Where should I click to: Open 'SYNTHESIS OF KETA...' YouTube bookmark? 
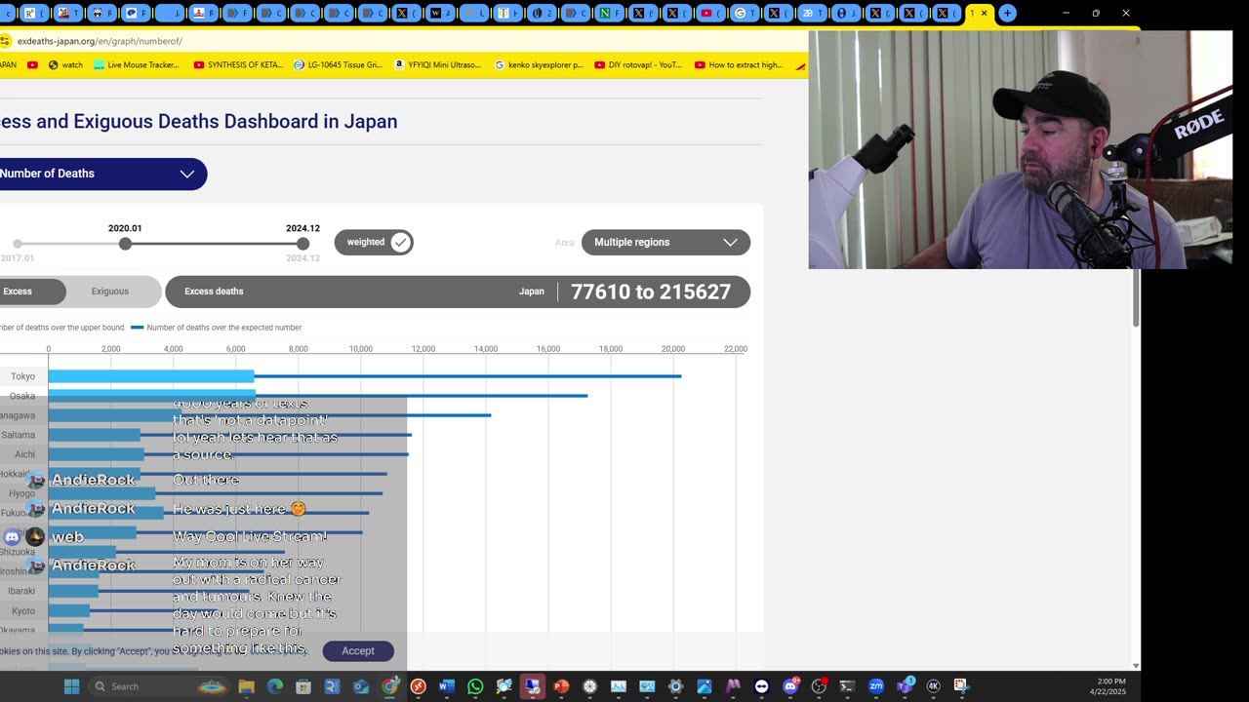[239, 65]
